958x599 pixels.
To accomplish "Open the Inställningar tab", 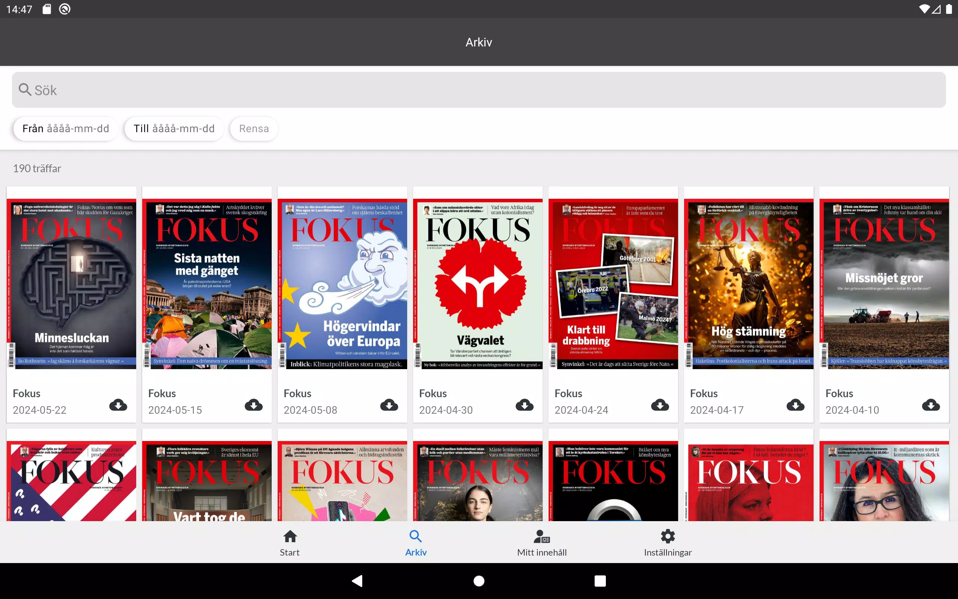I will 668,543.
